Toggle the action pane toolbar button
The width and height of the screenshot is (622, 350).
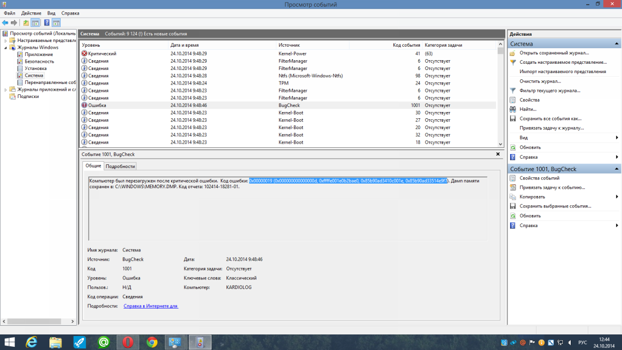tap(56, 23)
